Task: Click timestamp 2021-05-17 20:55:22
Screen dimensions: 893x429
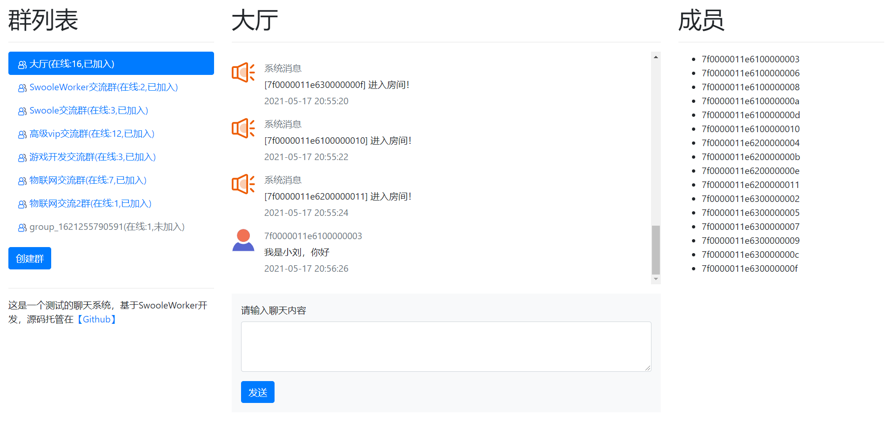Action: [x=306, y=157]
